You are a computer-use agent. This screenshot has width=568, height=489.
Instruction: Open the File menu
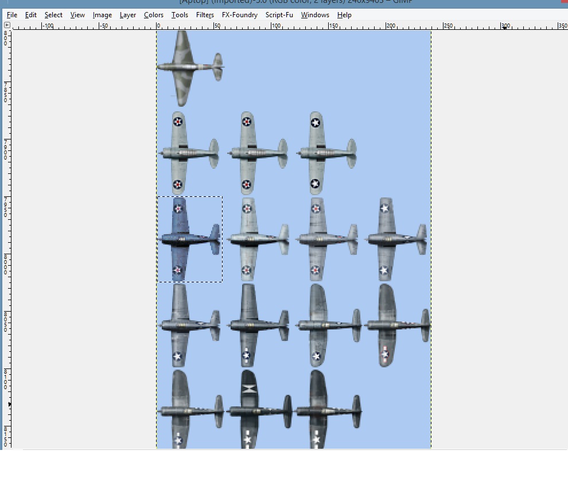(12, 15)
